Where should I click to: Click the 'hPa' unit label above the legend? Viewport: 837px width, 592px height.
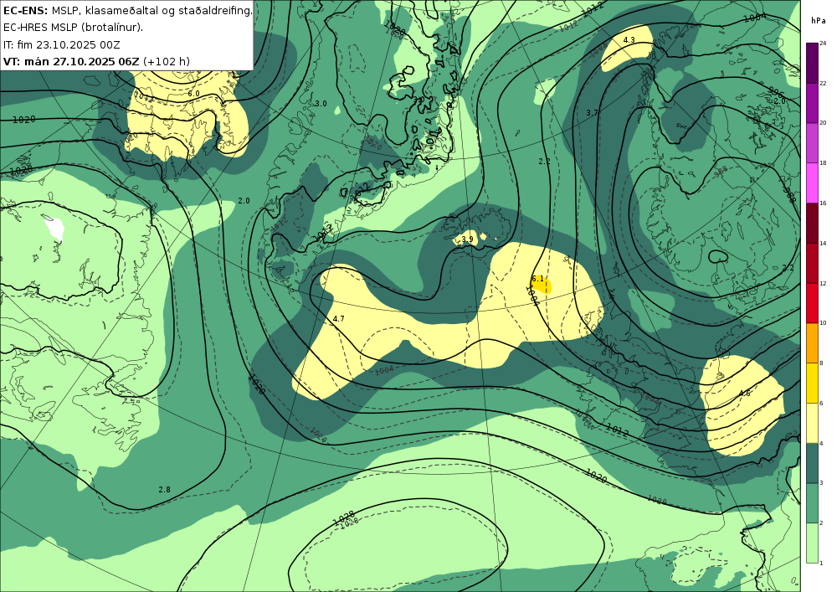point(818,21)
